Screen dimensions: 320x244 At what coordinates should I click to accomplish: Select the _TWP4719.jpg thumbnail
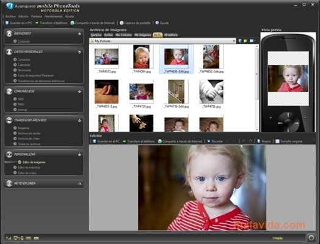click(141, 92)
